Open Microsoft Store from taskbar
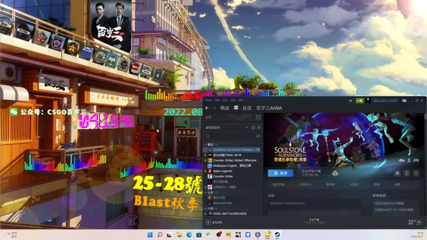The image size is (427, 240). [x=199, y=235]
